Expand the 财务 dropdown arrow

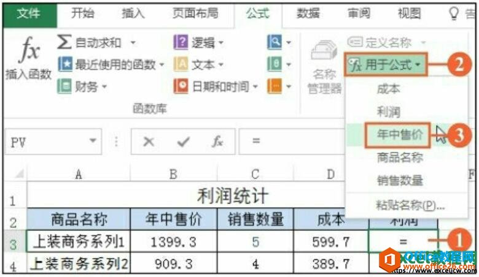click(x=104, y=86)
